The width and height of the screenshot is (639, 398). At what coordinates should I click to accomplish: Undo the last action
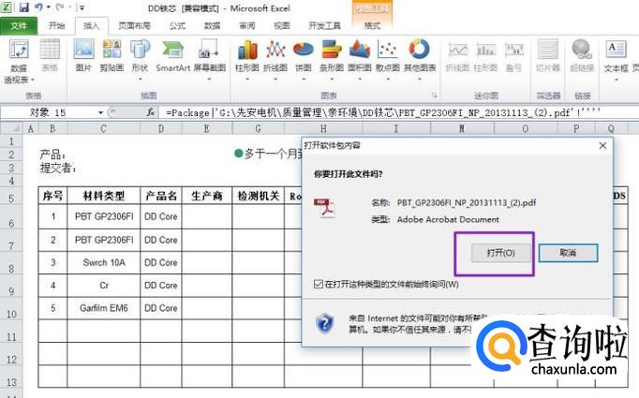(38, 7)
